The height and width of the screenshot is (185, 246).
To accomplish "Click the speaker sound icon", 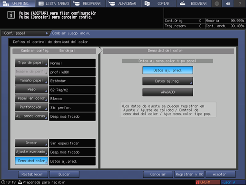I will point(228,3).
